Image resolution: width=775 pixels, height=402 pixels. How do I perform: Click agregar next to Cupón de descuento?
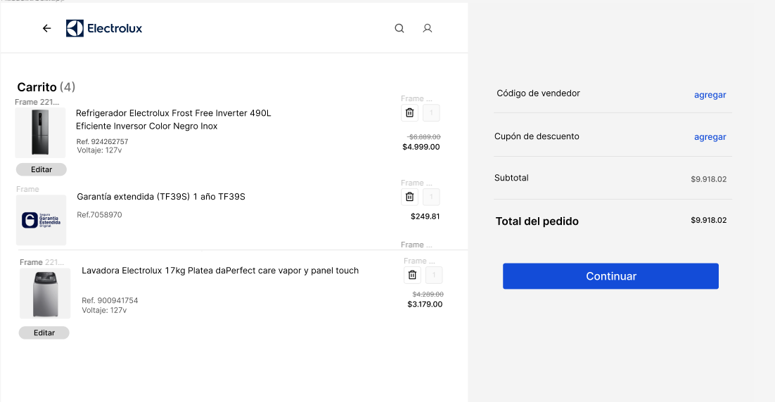pyautogui.click(x=710, y=137)
